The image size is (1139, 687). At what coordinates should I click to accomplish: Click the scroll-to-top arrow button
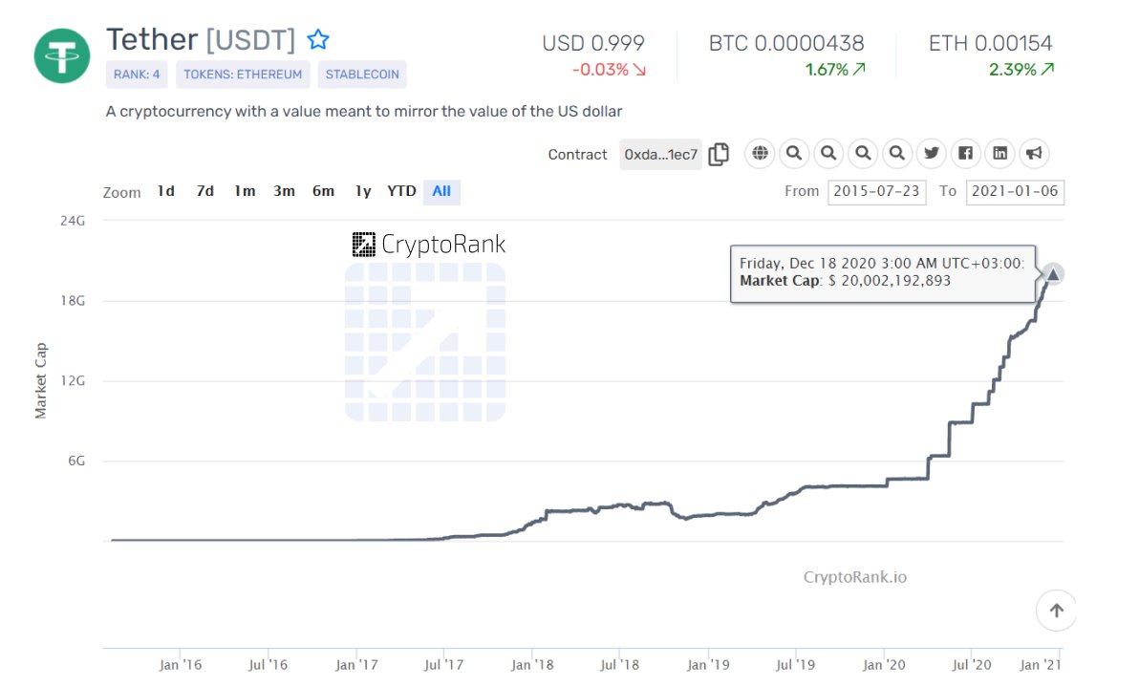(x=1056, y=611)
